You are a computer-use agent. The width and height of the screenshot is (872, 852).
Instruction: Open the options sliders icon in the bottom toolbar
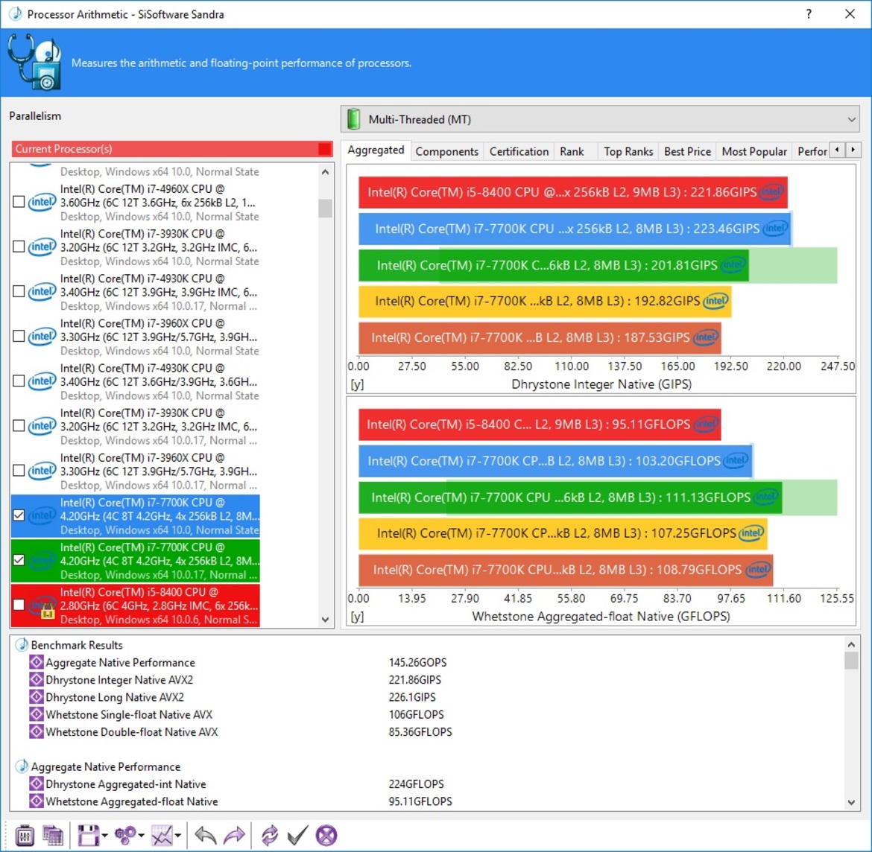pos(25,835)
